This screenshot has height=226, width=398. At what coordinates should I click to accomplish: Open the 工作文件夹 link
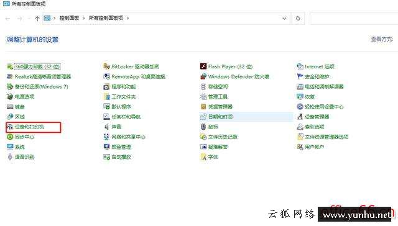(x=124, y=97)
